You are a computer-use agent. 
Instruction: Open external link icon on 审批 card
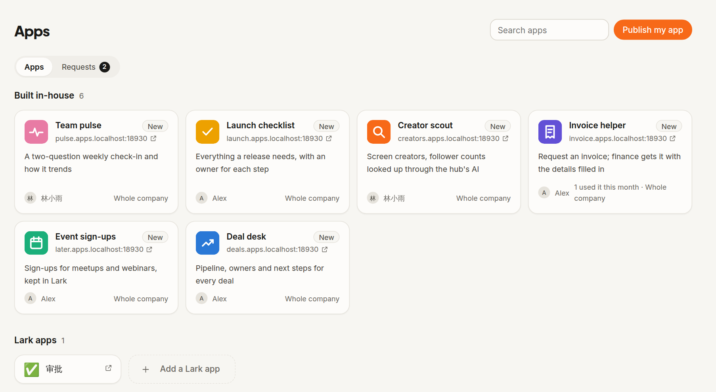[108, 368]
